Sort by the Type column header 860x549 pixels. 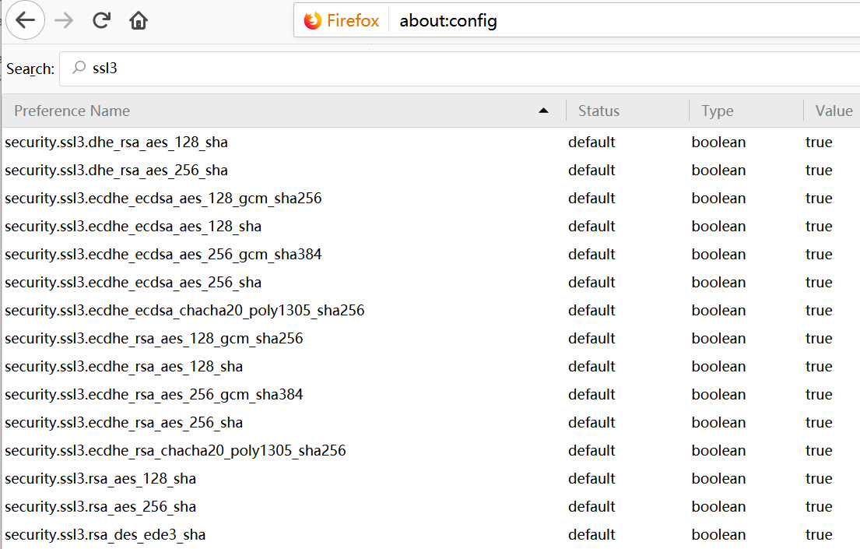pyautogui.click(x=717, y=111)
